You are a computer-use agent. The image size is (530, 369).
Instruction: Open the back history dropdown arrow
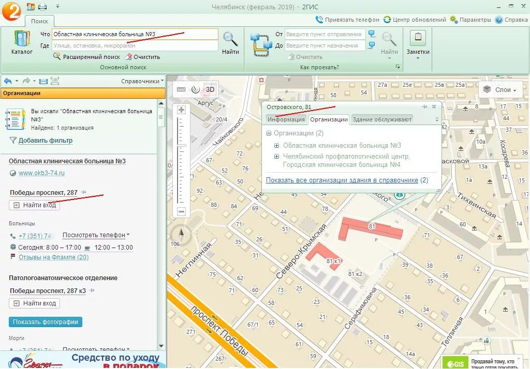(17, 81)
